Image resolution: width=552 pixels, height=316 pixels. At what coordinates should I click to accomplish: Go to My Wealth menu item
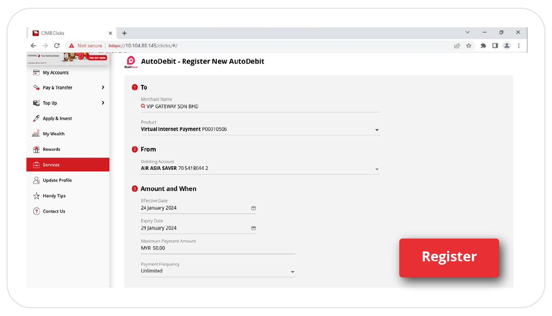coord(53,134)
